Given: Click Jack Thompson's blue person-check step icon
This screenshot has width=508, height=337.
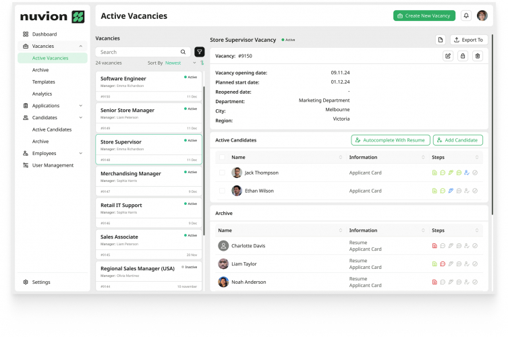Looking at the screenshot, I should (467, 173).
